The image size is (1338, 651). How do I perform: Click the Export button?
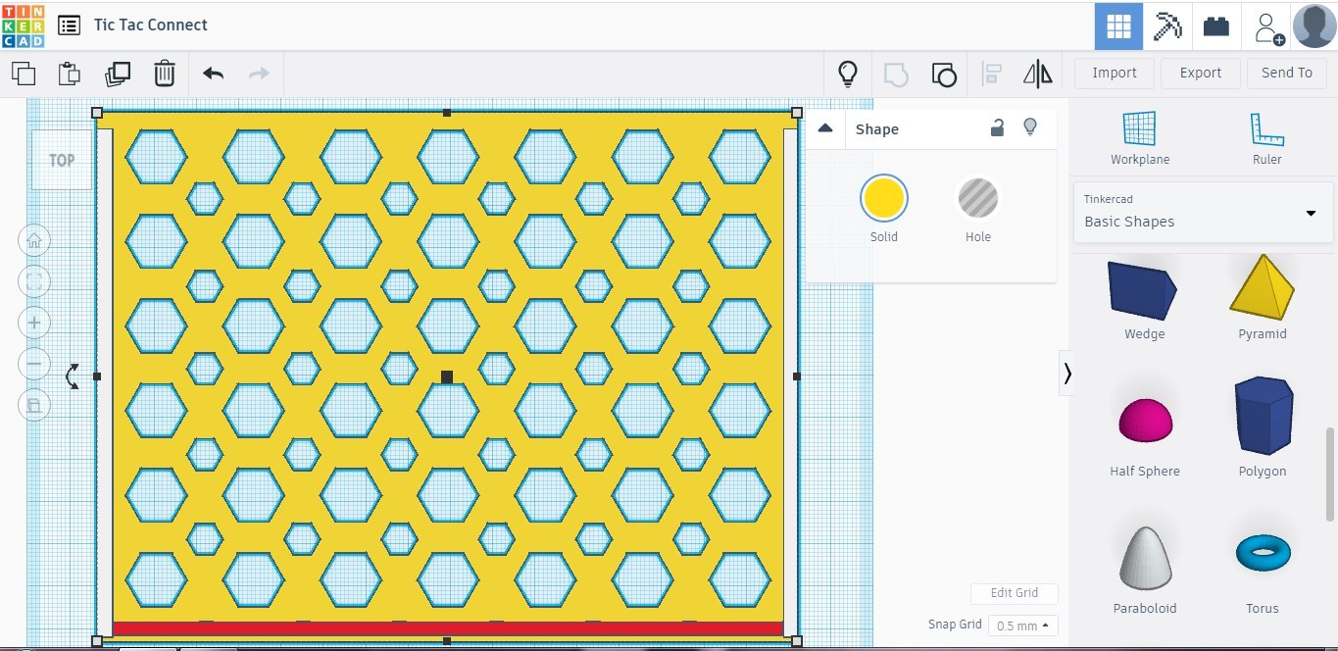click(x=1201, y=73)
